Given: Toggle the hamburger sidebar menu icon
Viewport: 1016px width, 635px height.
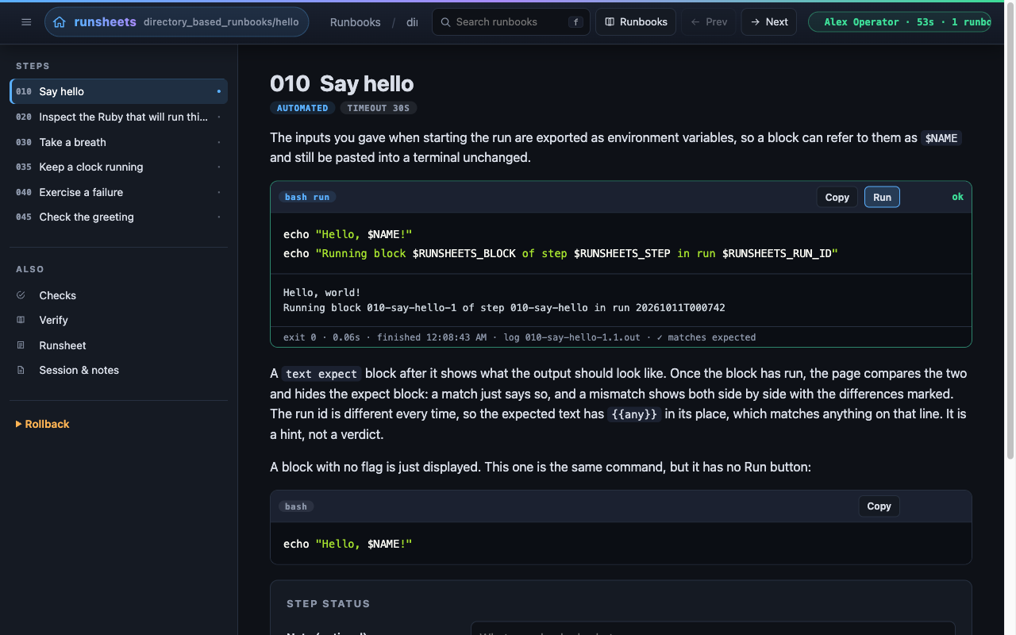Looking at the screenshot, I should click(26, 22).
